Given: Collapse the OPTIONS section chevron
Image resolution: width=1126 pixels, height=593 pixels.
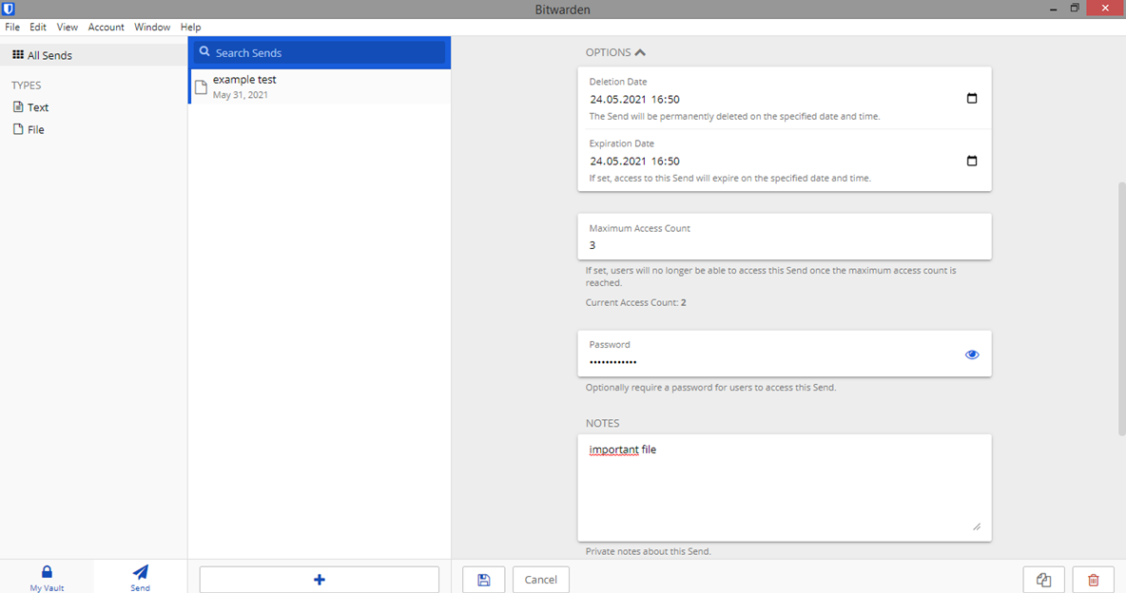Looking at the screenshot, I should click(x=641, y=52).
